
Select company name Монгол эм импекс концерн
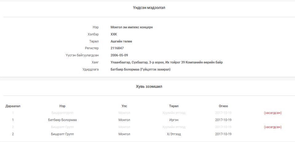(132, 27)
